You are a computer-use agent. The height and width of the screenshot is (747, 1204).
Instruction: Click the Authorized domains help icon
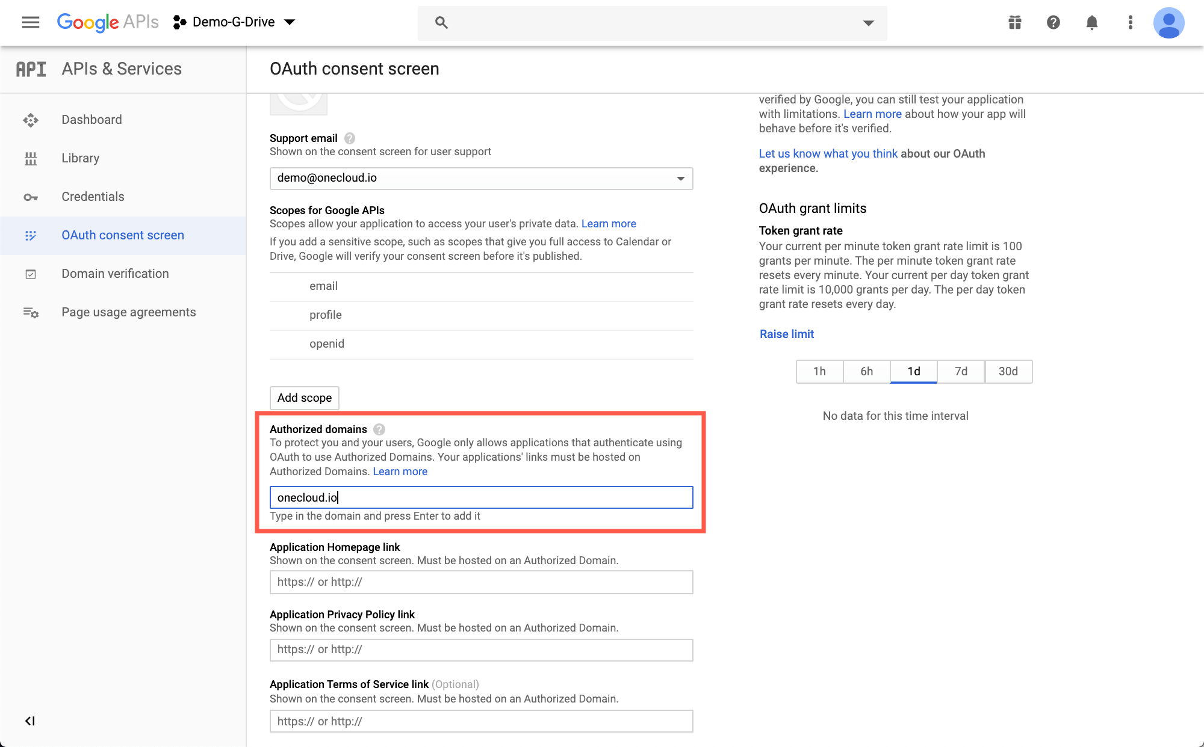coord(379,429)
